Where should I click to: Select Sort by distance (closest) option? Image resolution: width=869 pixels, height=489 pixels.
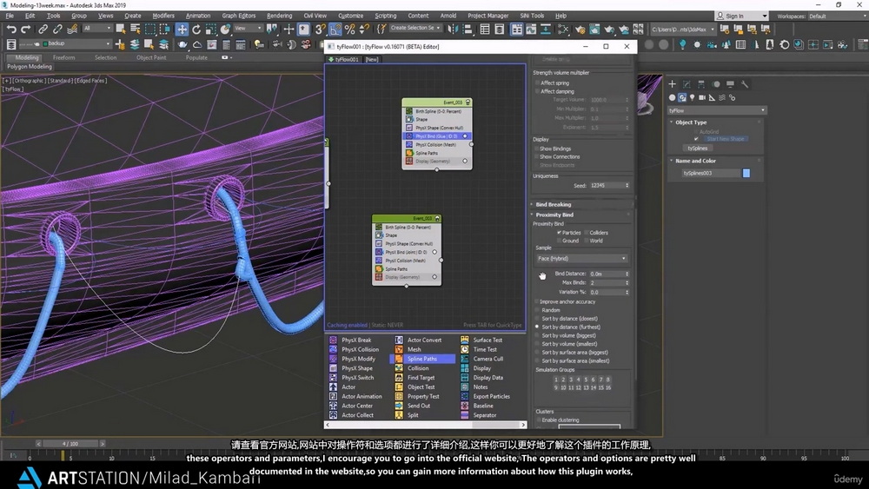click(537, 319)
